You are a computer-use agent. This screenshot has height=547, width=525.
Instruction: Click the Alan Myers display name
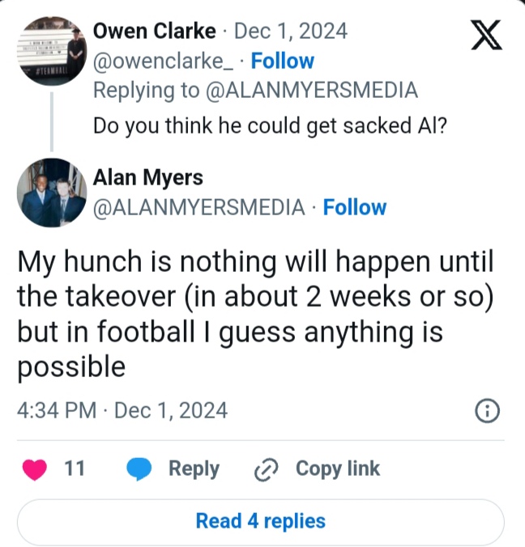(148, 178)
